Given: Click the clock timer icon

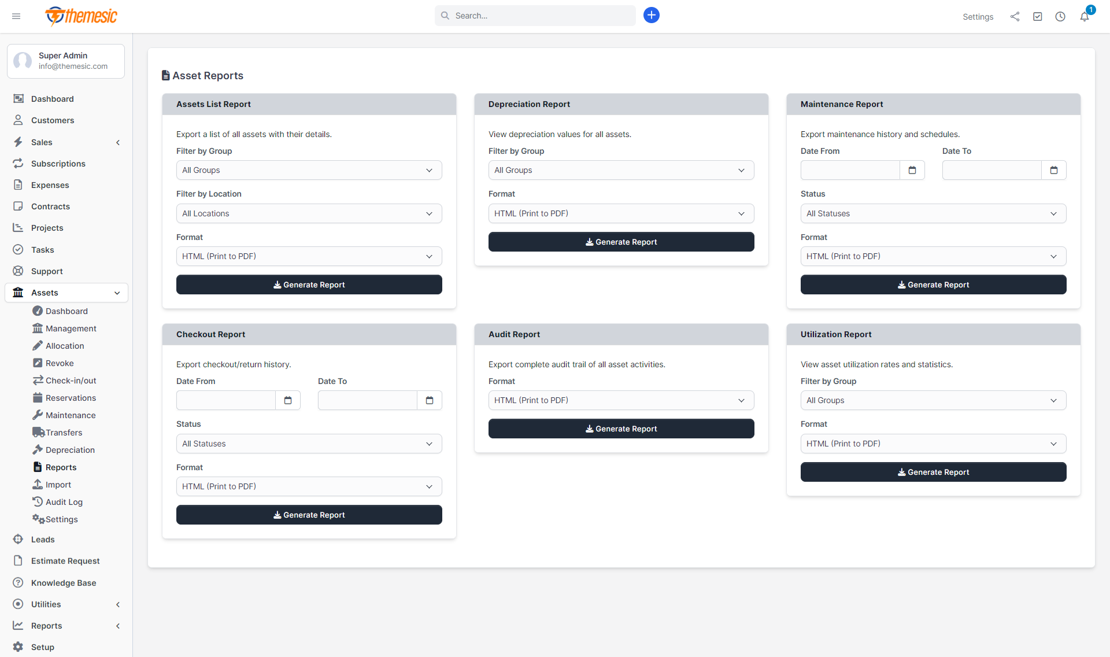Looking at the screenshot, I should (1060, 17).
